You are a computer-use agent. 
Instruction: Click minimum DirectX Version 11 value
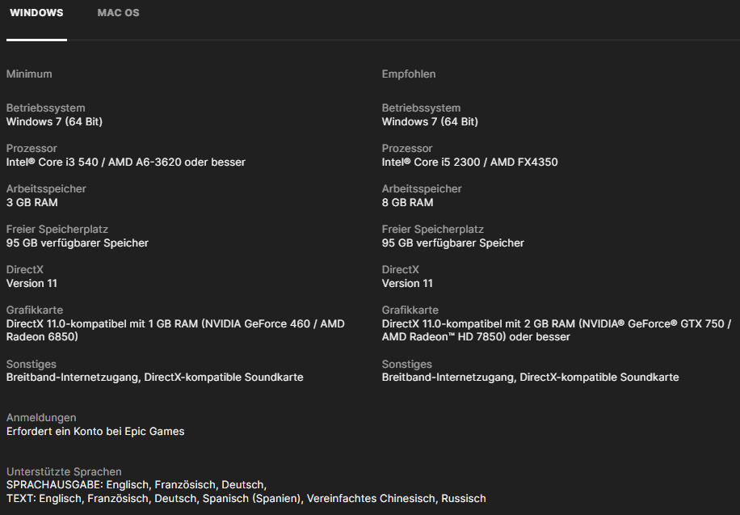(x=32, y=283)
